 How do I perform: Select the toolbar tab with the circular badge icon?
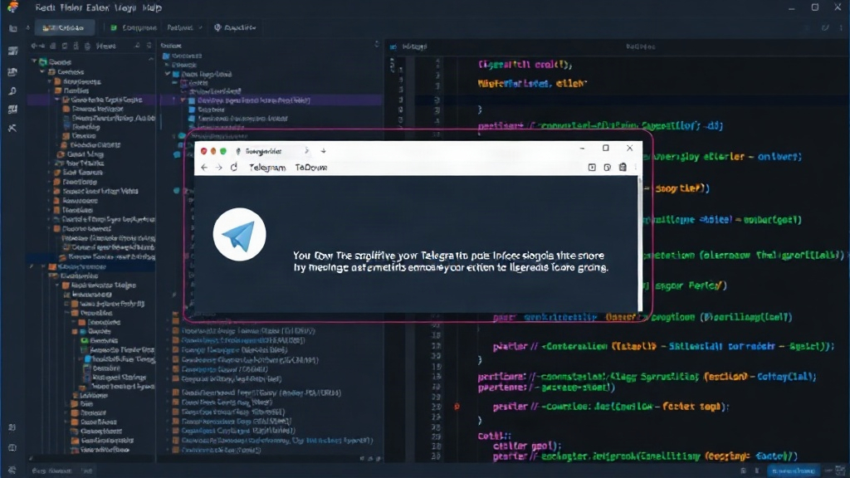[235, 27]
